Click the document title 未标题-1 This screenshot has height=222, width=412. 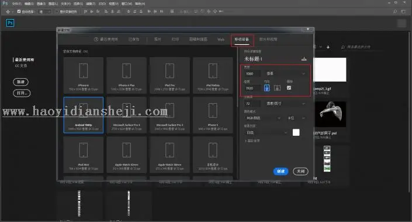click(253, 59)
